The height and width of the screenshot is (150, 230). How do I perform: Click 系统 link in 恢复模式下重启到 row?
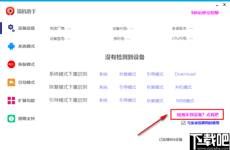103,87
